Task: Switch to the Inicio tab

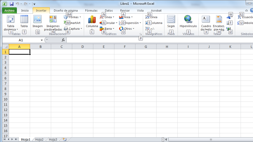Action: coord(25,11)
